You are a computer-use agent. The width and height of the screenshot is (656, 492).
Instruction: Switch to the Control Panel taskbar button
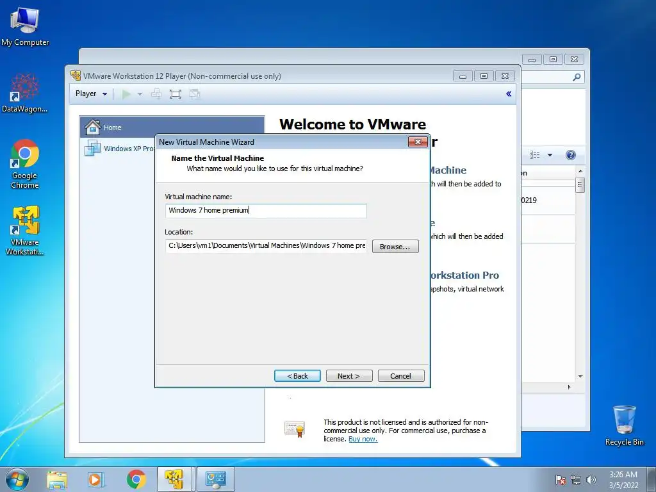[216, 479]
